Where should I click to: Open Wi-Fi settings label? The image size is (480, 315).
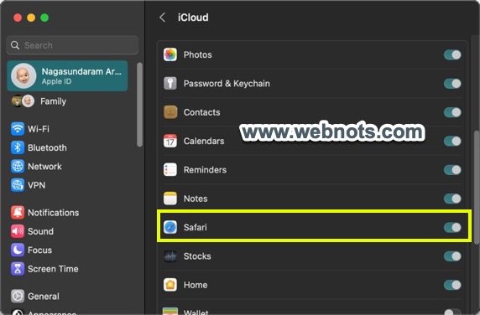point(39,129)
